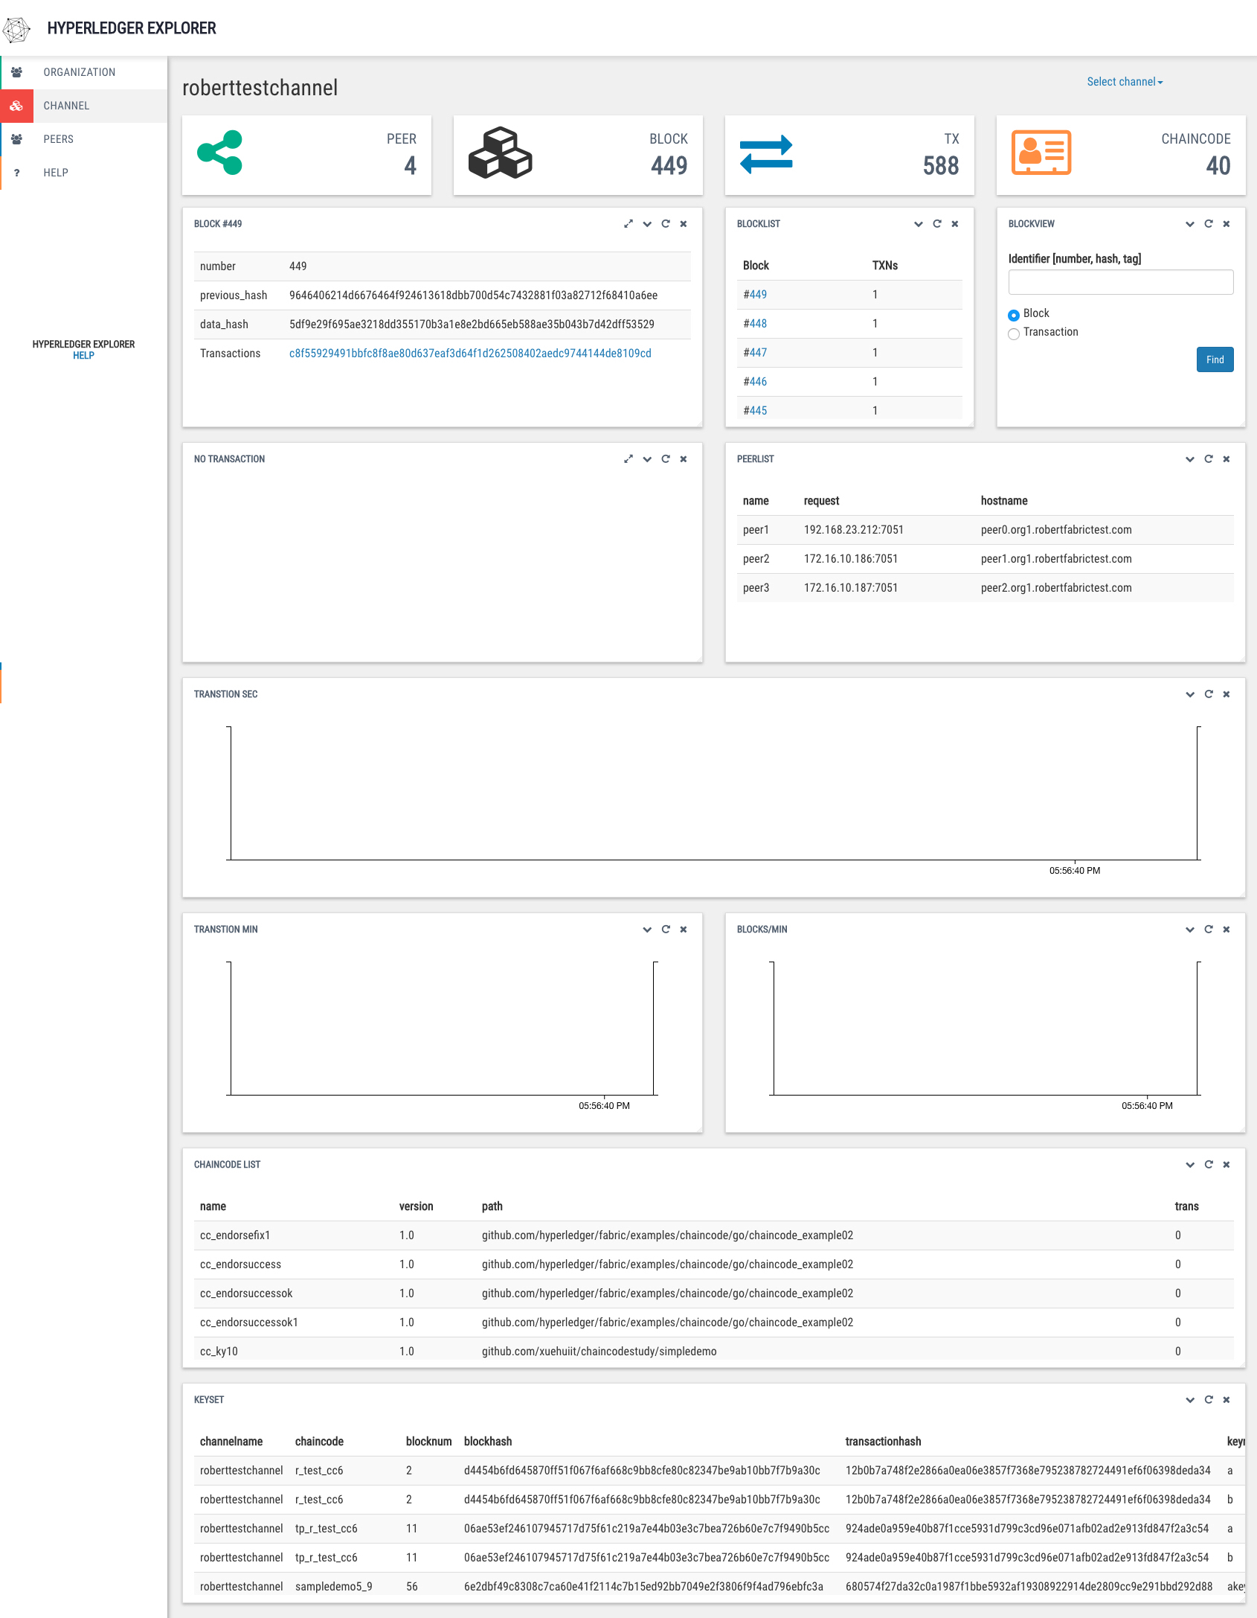Refresh the Chaincode List panel
Screen dimensions: 1257x1618
pyautogui.click(x=1209, y=1165)
